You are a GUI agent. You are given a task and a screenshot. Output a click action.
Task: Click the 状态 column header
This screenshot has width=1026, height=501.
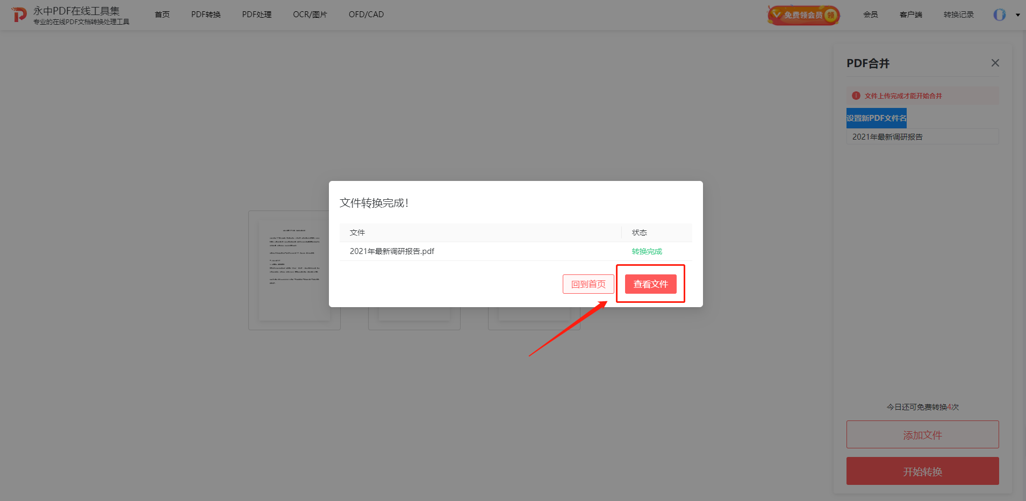pos(639,233)
